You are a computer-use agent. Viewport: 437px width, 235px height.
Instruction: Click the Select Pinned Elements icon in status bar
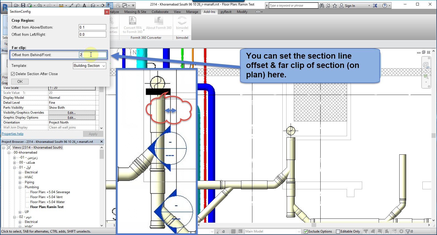click(x=380, y=231)
